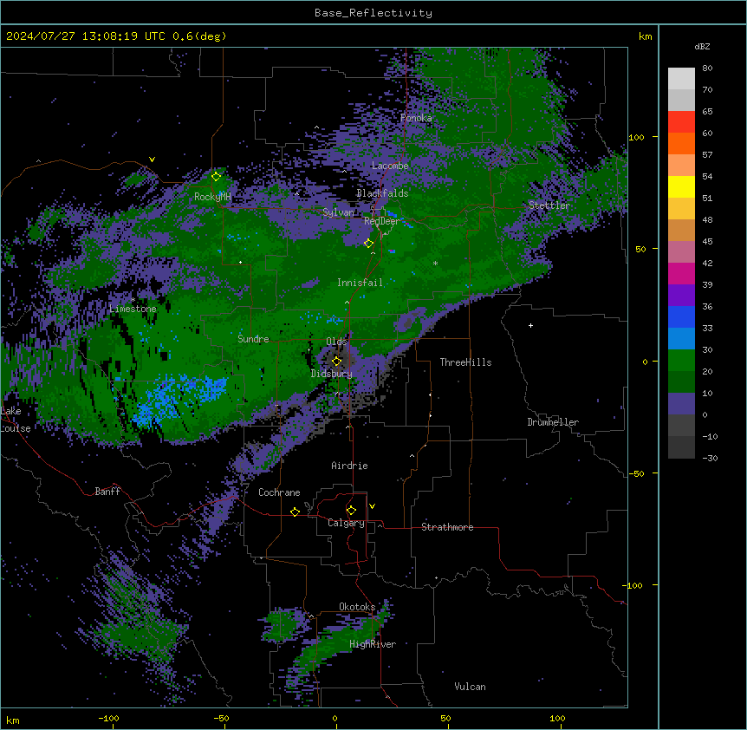Click the light blue 30–33 dBZ legend swatch
This screenshot has height=730, width=747.
681,339
